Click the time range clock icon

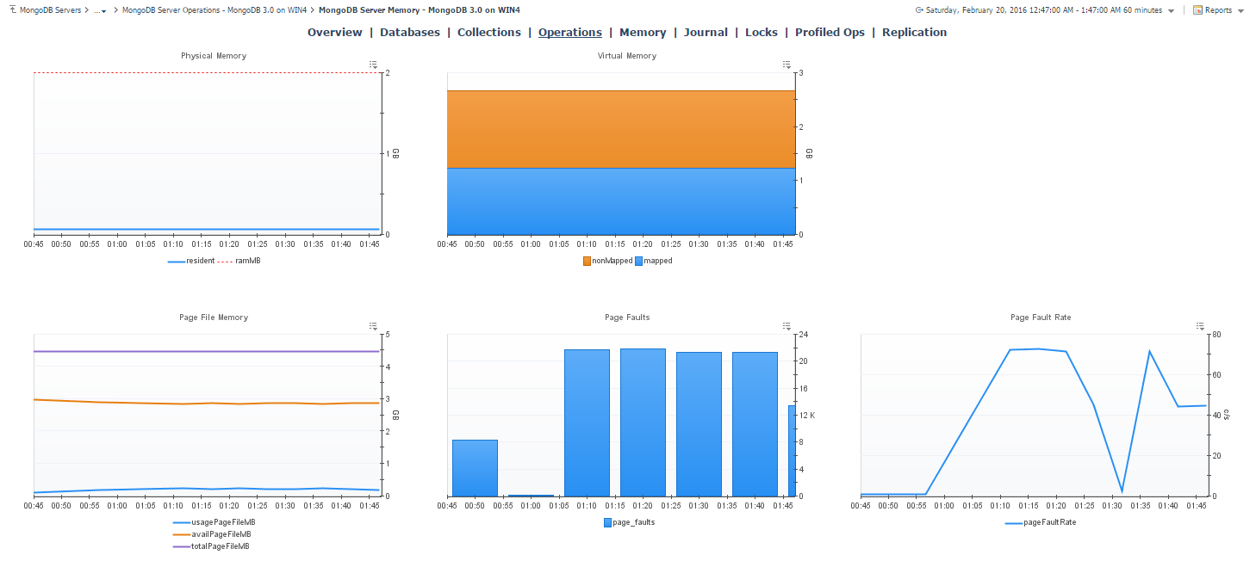tap(919, 10)
